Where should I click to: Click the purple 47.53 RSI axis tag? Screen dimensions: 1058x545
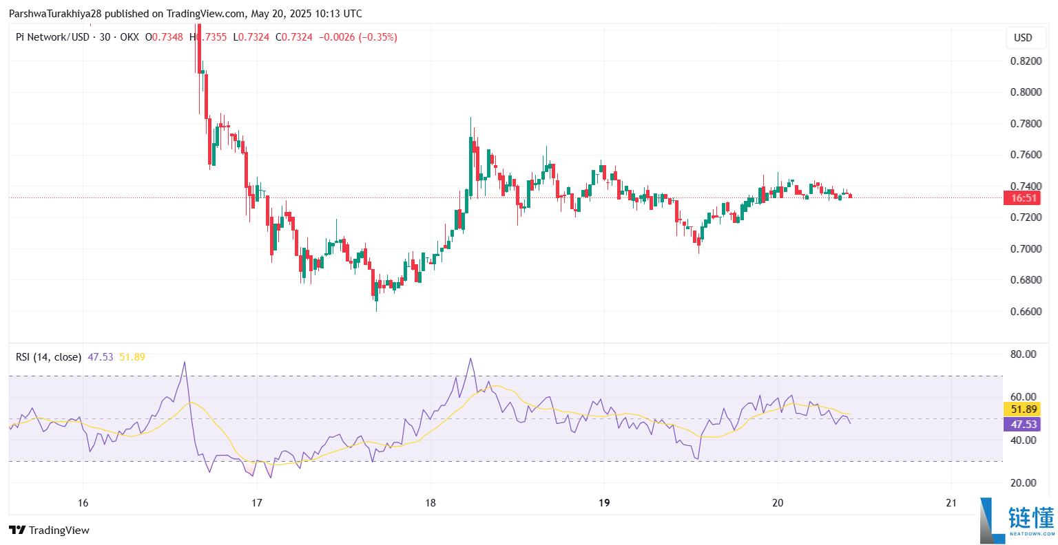[x=1023, y=425]
